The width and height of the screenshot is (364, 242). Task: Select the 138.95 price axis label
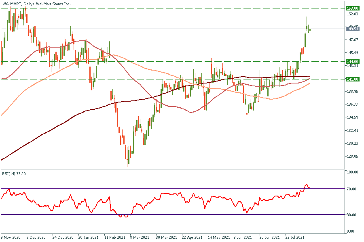[353, 92]
